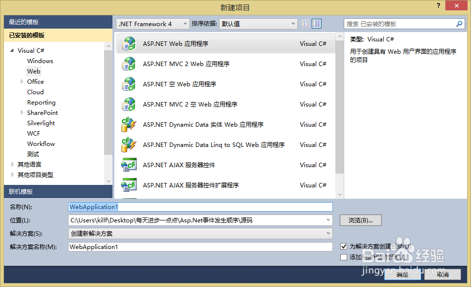The height and width of the screenshot is (287, 471).
Task: Open the 最近的模板 section
Action: tap(58, 22)
